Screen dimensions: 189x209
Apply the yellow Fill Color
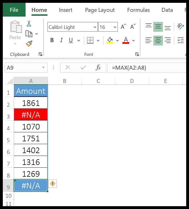(x=110, y=40)
